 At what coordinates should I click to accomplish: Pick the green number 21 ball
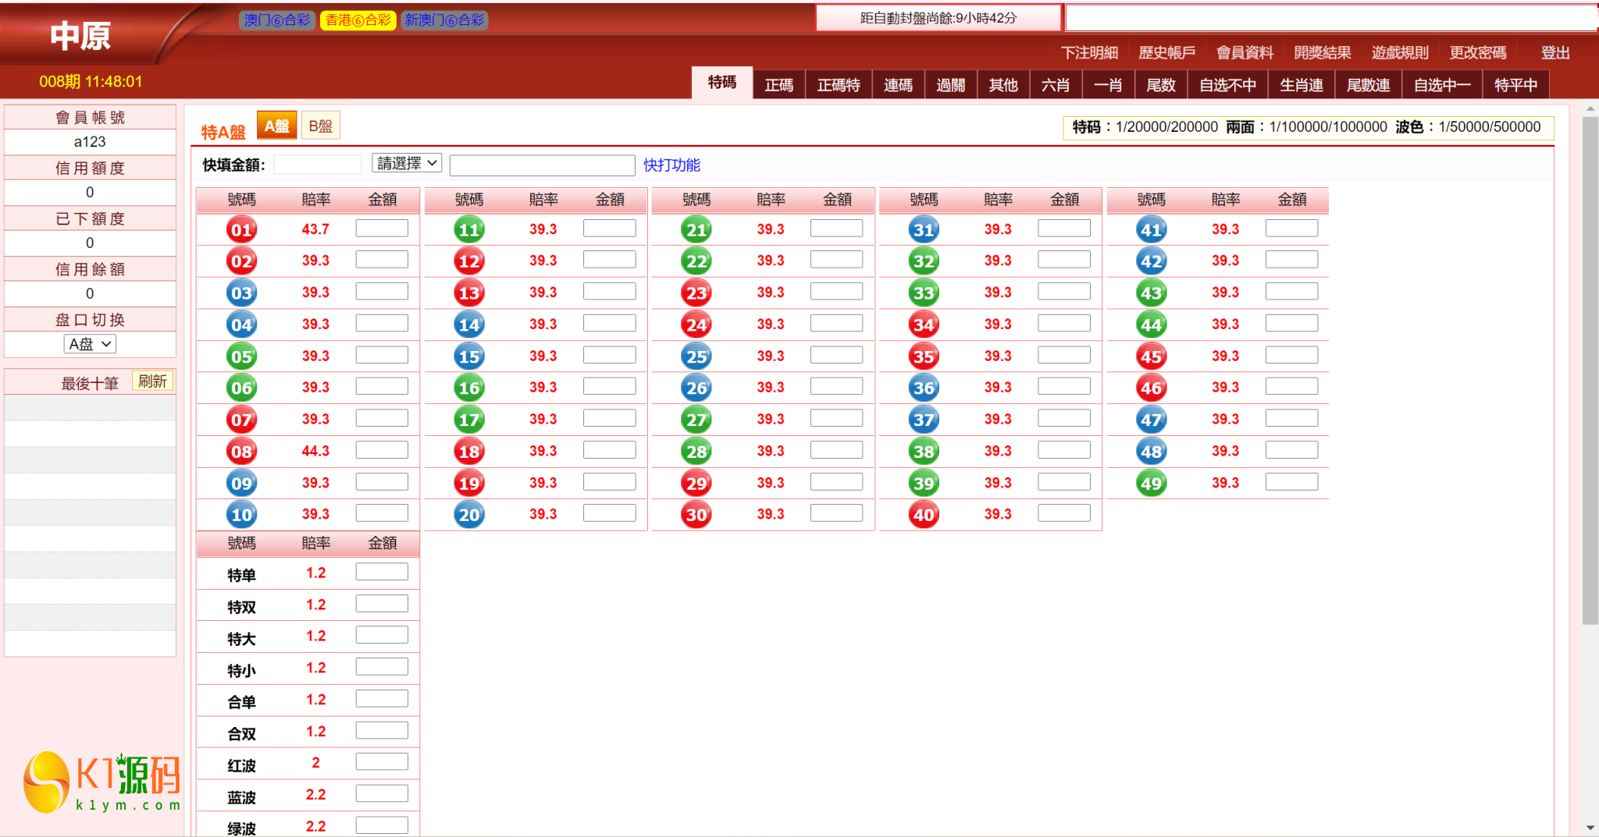[x=696, y=229]
